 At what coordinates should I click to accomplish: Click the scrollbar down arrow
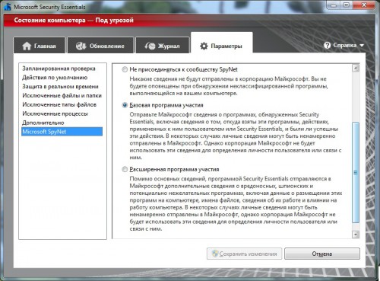[x=356, y=235]
